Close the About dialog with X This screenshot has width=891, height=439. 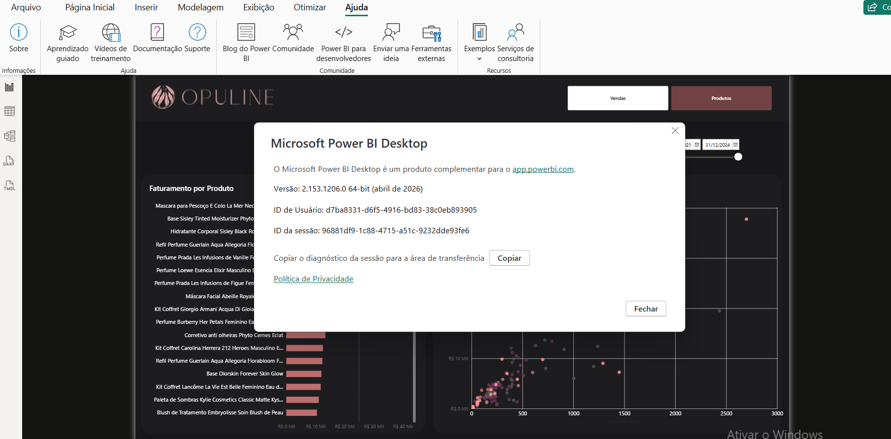(x=675, y=130)
